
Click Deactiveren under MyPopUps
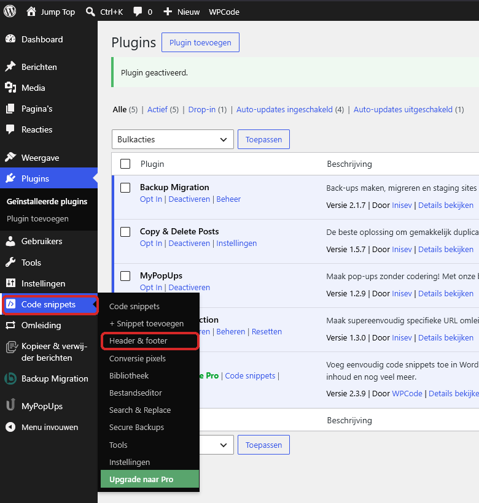pyautogui.click(x=189, y=288)
